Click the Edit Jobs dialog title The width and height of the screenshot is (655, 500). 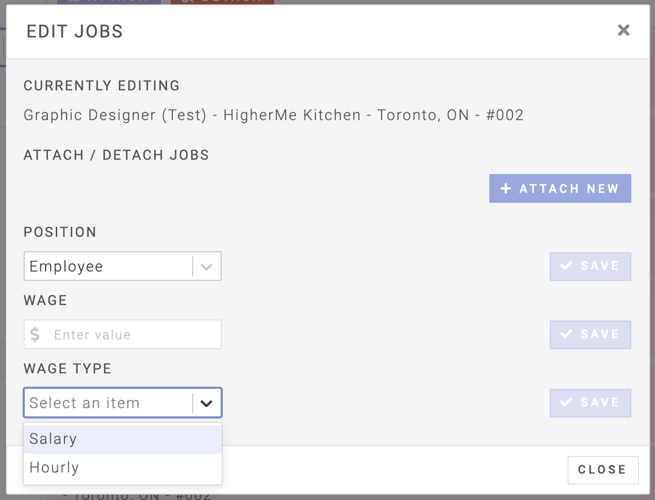coord(75,31)
